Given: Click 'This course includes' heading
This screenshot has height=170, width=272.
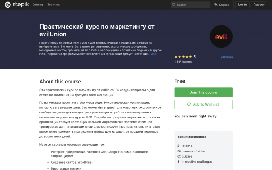Looking at the screenshot, I should [192, 137].
